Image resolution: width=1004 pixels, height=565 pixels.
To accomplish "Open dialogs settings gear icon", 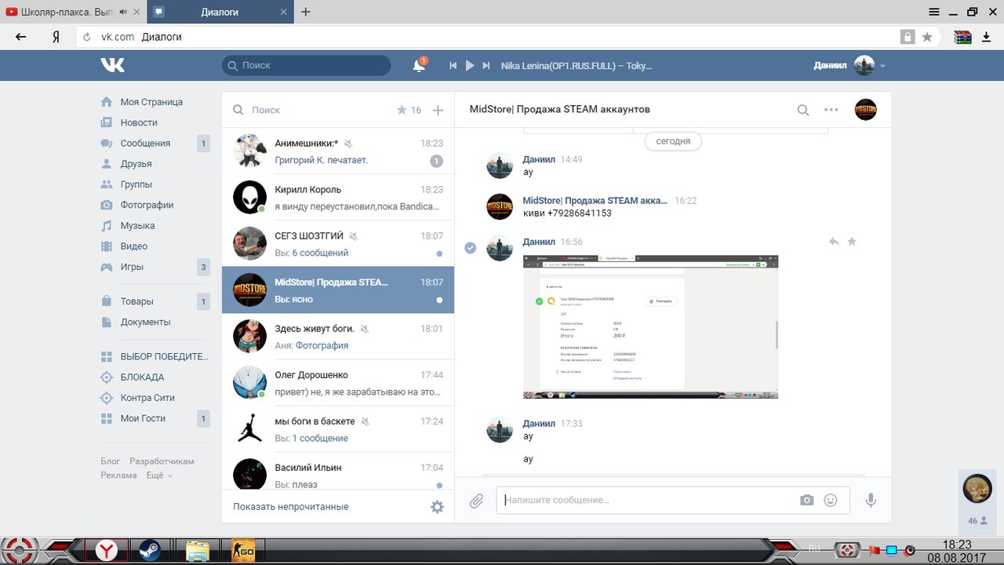I will [437, 507].
